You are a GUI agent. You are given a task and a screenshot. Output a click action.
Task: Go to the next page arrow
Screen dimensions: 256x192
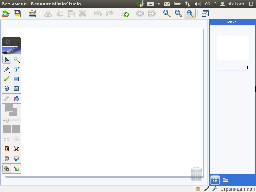[x=152, y=13]
